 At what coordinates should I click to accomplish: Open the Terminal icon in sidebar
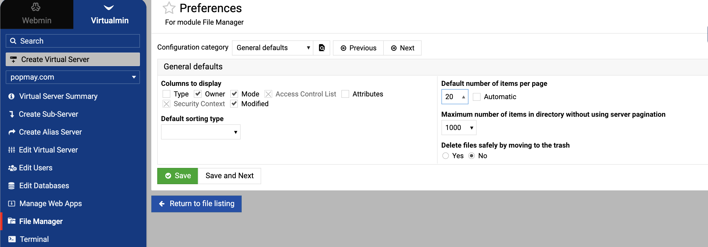[12, 239]
